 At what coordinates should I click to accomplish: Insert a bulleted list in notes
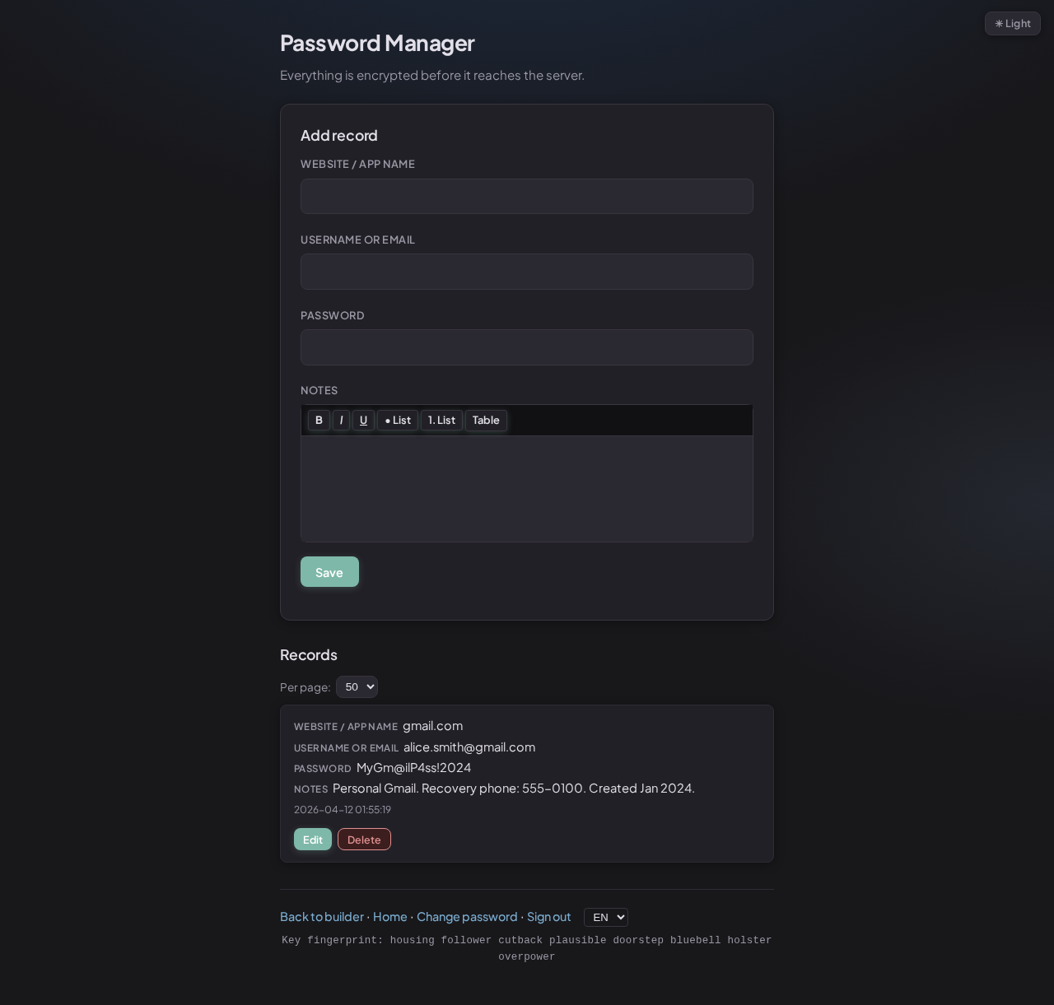(398, 421)
